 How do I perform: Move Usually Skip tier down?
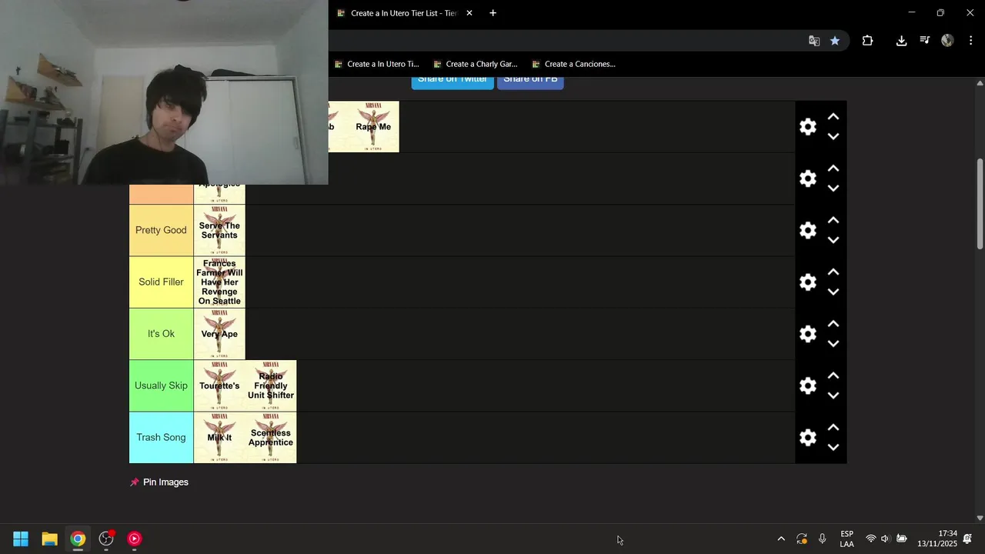(x=833, y=395)
